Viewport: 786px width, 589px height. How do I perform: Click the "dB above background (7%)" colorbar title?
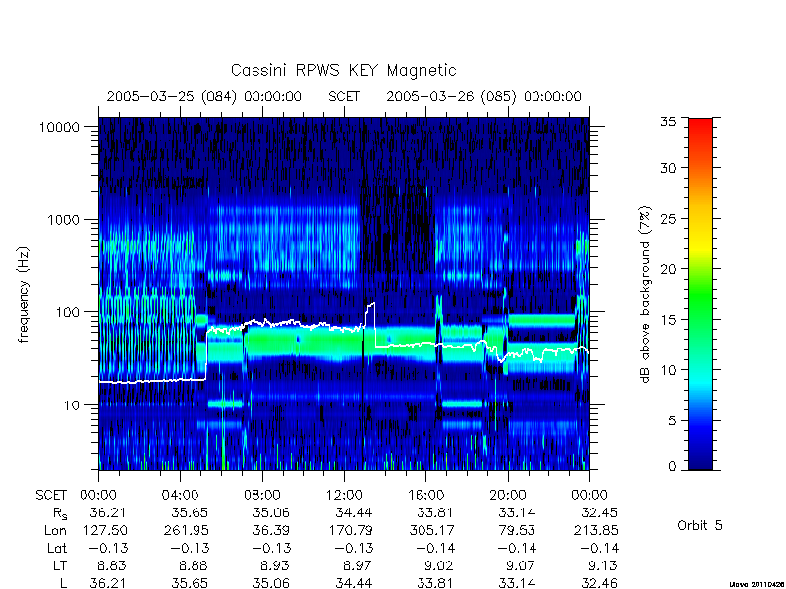pyautogui.click(x=646, y=295)
